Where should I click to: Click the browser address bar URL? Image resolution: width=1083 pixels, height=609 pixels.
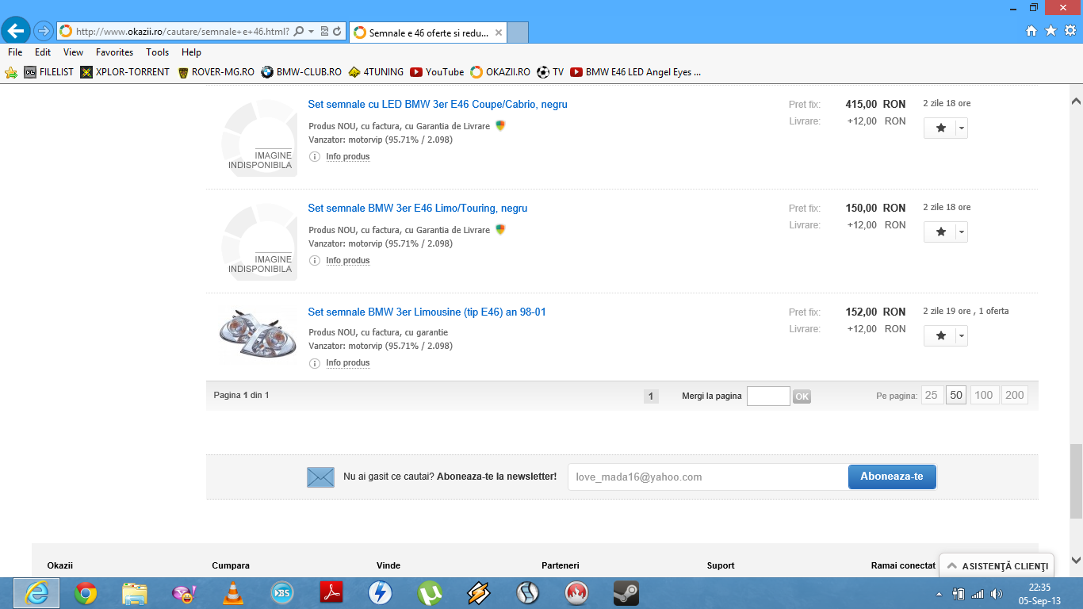[182, 32]
